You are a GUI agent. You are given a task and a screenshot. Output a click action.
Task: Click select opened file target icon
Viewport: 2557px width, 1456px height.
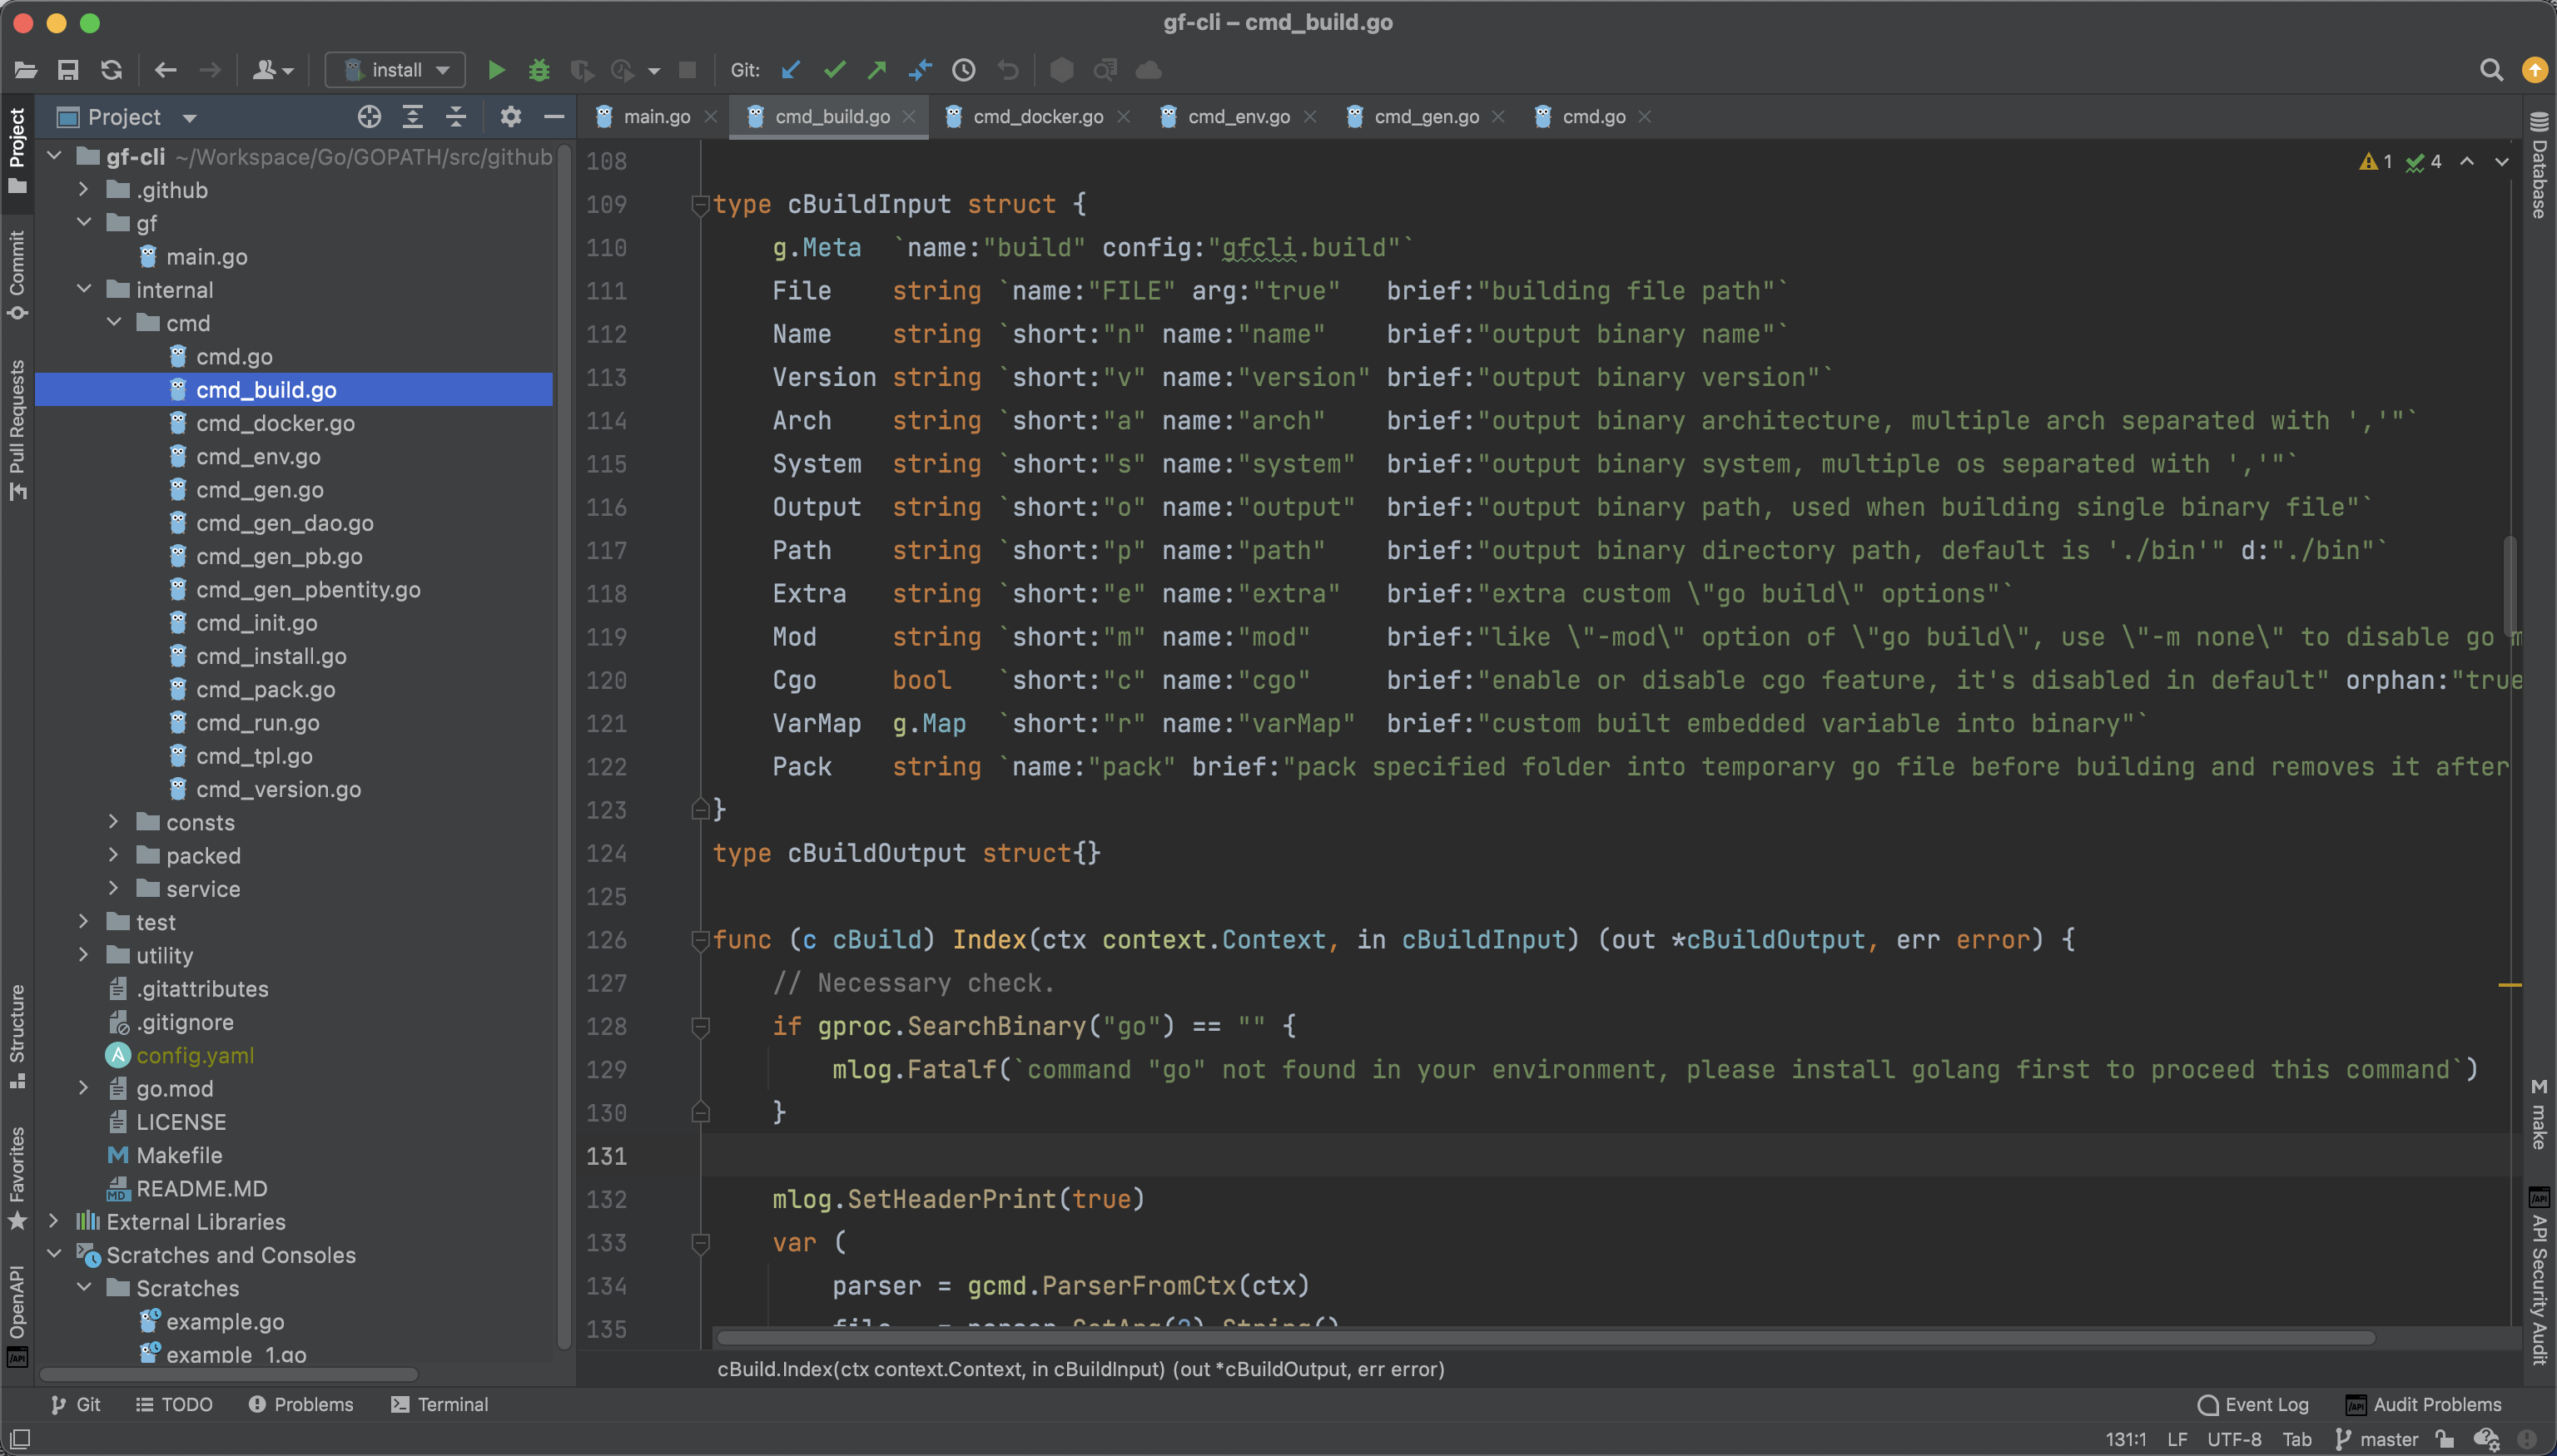click(x=369, y=117)
